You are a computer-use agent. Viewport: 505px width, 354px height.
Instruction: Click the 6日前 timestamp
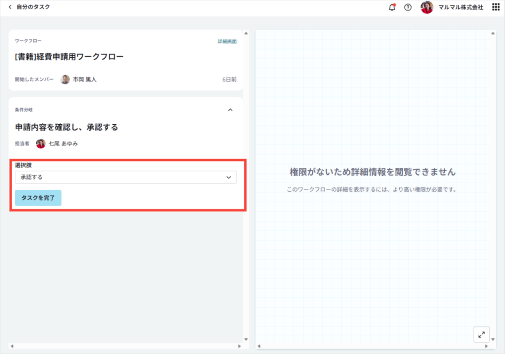coord(229,79)
